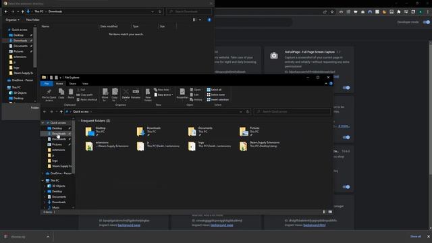
Task: Click Copy path in the ribbon
Action: pos(85,94)
